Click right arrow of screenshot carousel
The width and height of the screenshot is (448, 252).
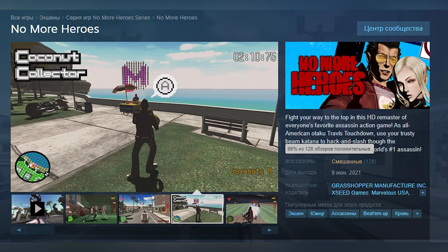pyautogui.click(x=270, y=230)
